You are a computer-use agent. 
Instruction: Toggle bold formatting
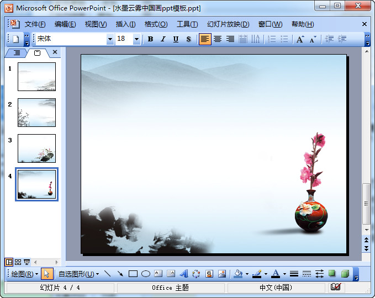point(150,39)
